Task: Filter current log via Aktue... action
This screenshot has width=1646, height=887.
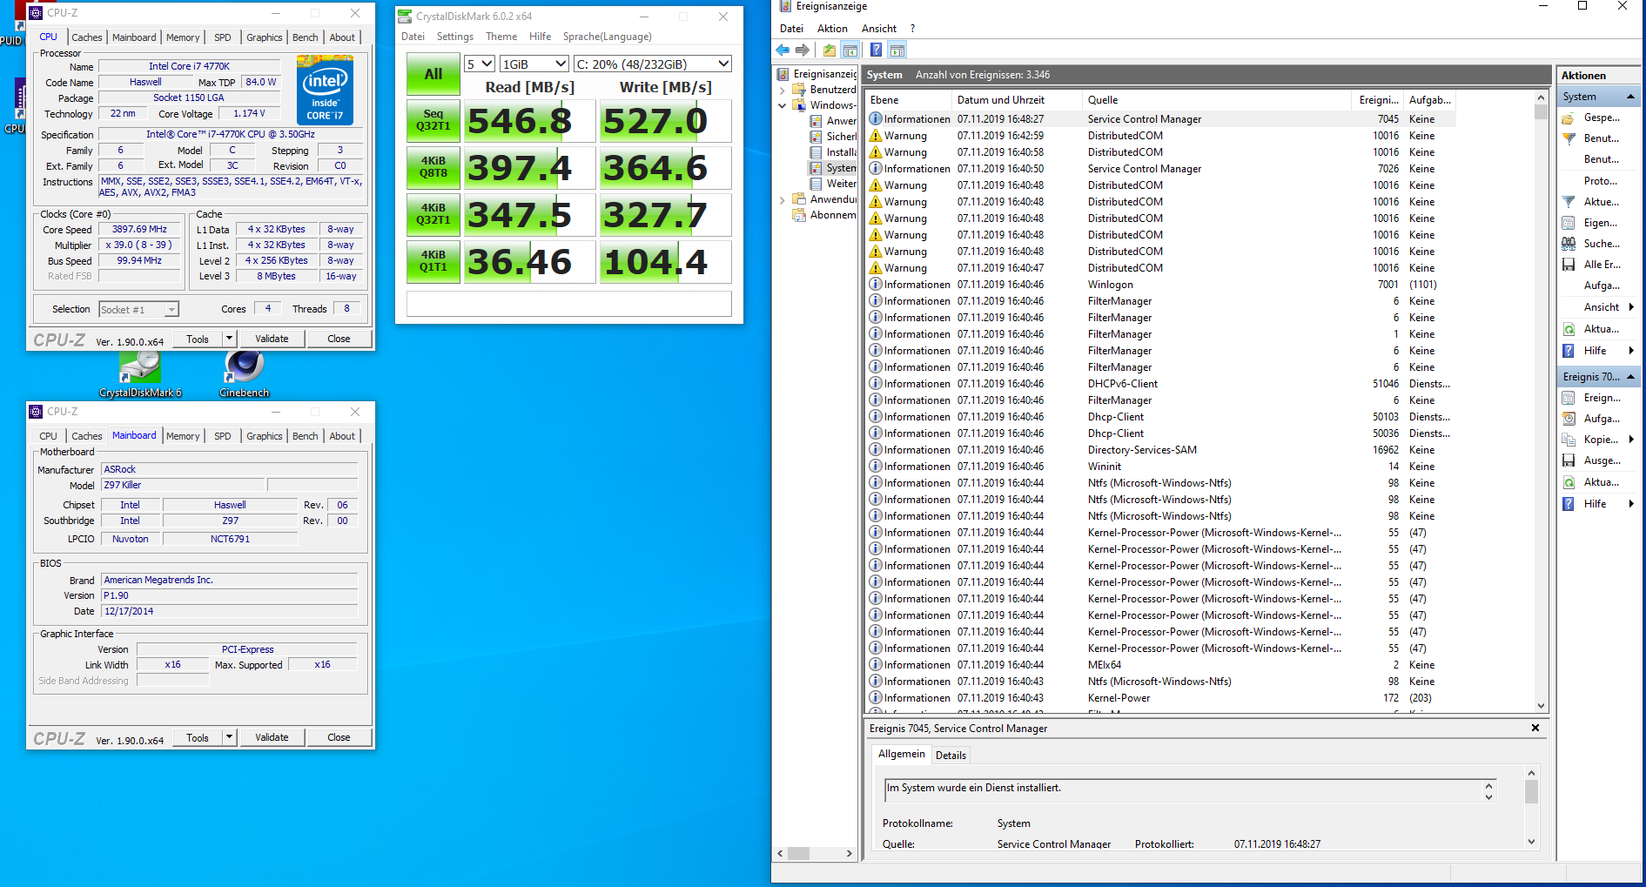Action: click(1602, 202)
